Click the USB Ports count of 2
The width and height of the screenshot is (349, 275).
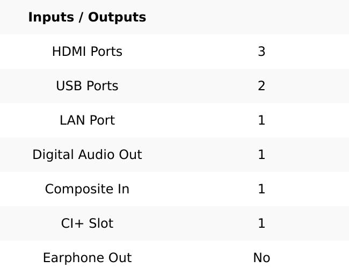pyautogui.click(x=261, y=86)
